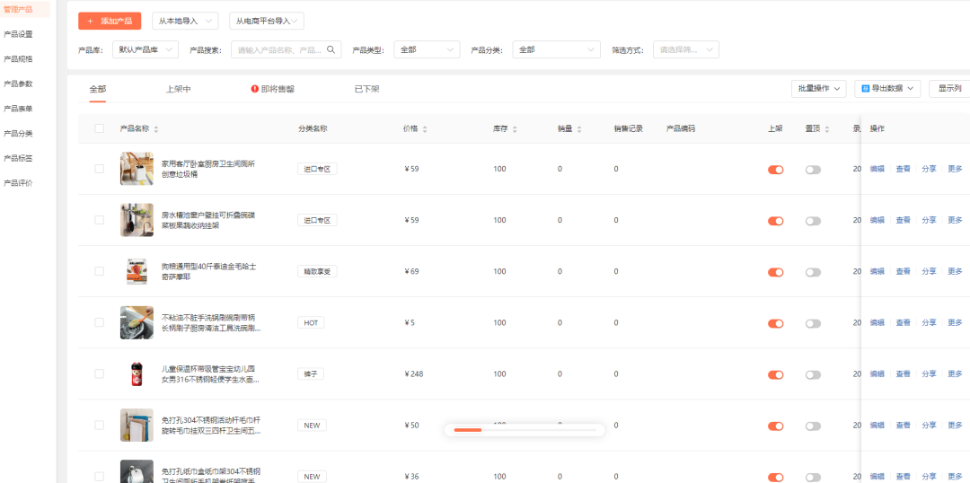970x483 pixels.
Task: Open the 批量操作 dropdown
Action: coord(818,89)
